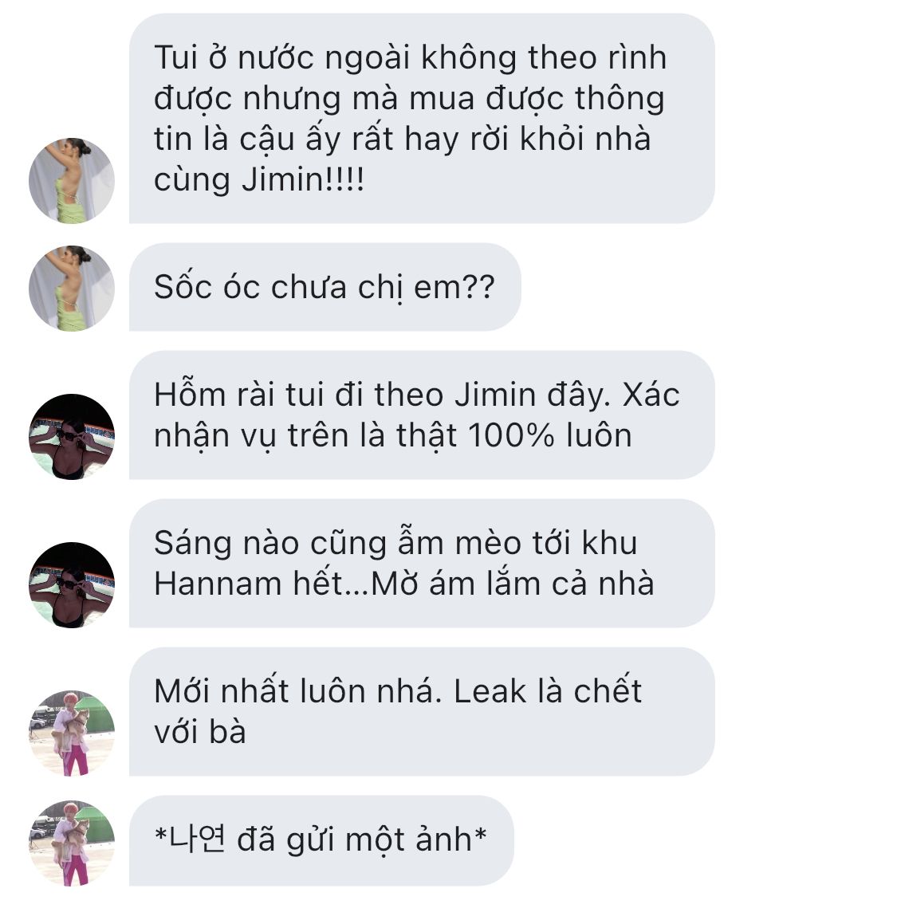
Task: Click the word 'Jimin!!!!' in the first message
Action: pos(303,179)
